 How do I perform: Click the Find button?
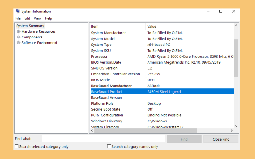point(184,139)
